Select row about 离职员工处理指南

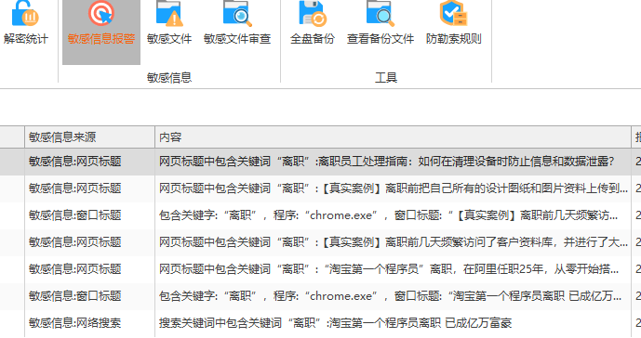pyautogui.click(x=320, y=162)
